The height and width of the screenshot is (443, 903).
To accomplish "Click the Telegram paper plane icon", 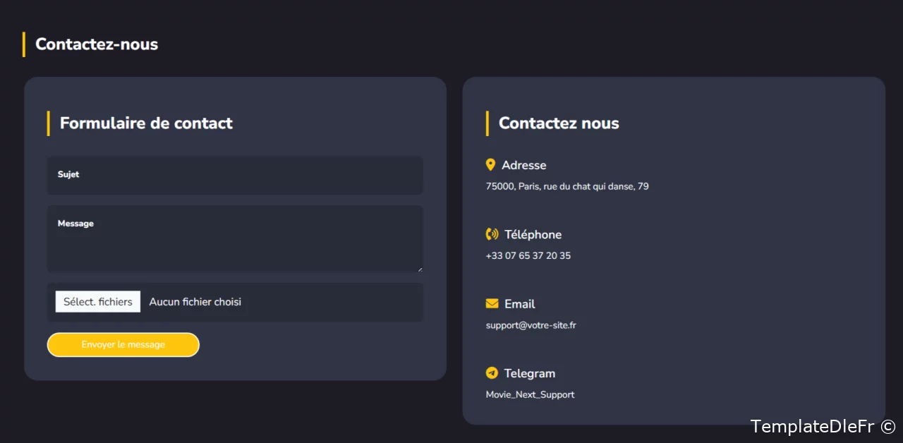I will pyautogui.click(x=492, y=373).
